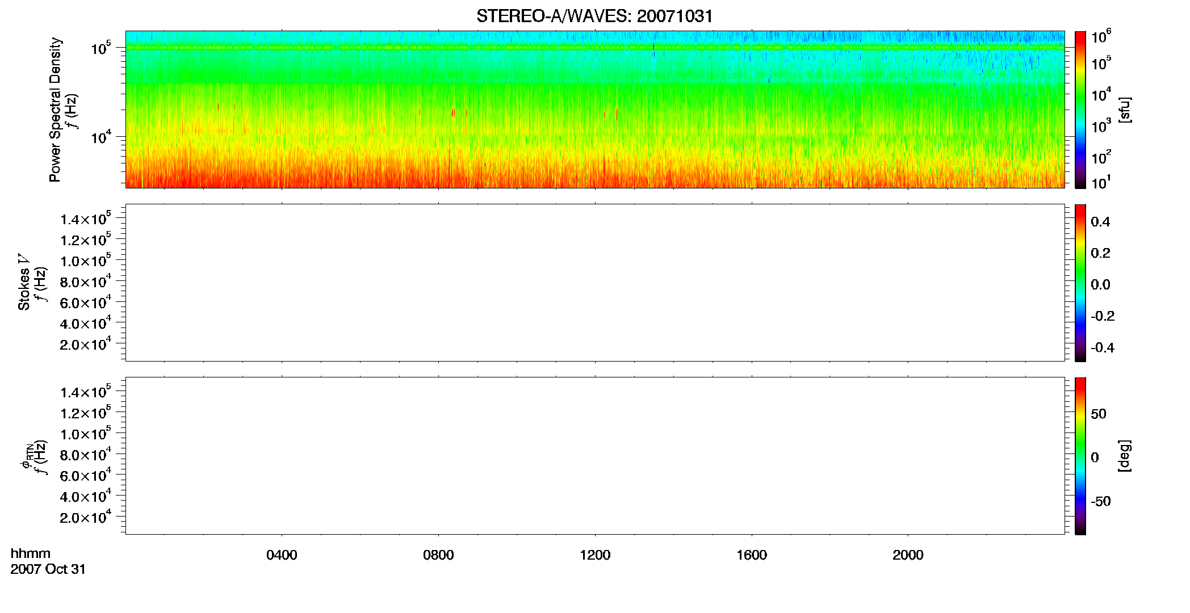The width and height of the screenshot is (1190, 613).
Task: Click the empty phi RTN plot panel
Action: [x=594, y=455]
